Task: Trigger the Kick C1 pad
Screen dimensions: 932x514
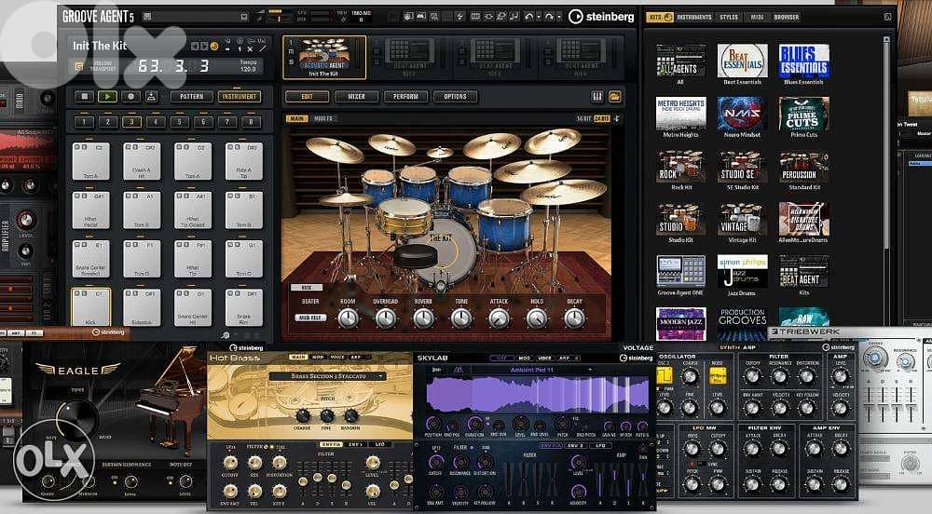Action: tap(91, 307)
